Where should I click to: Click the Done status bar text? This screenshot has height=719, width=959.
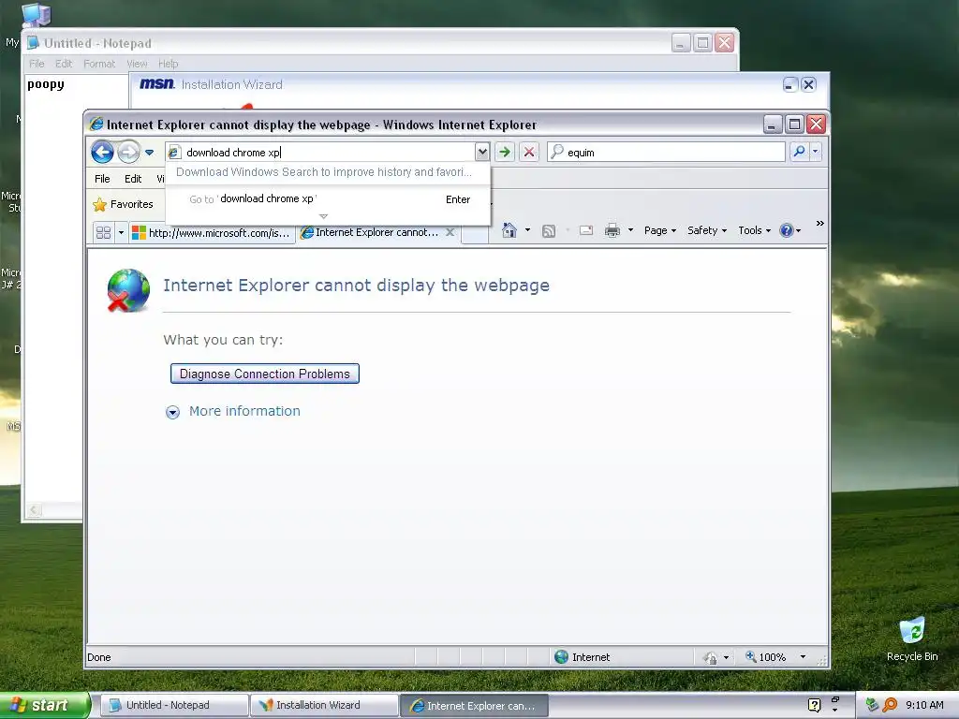(x=99, y=657)
